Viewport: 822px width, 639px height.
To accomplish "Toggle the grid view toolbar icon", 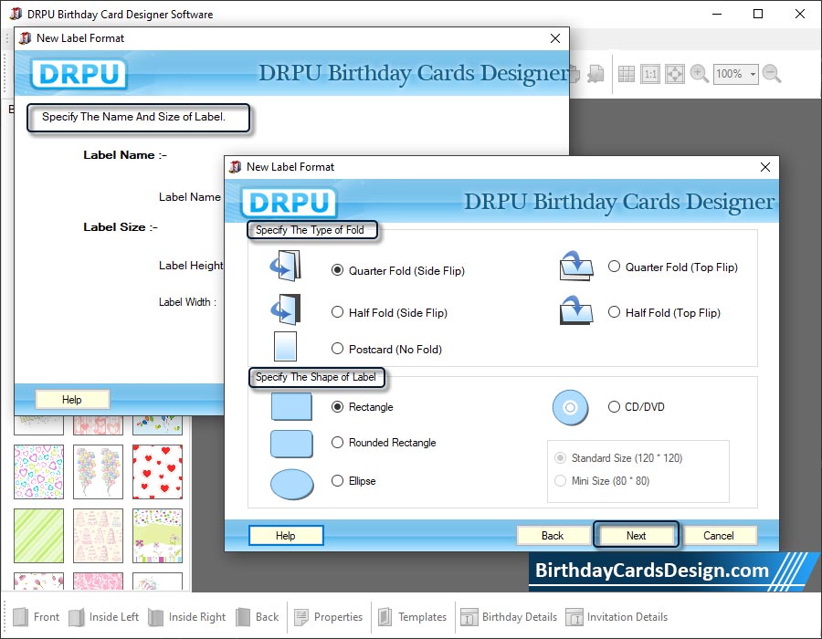I will click(x=626, y=74).
